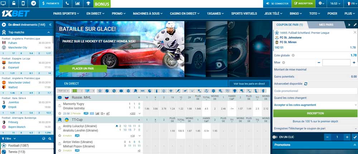The width and height of the screenshot is (358, 154).
Task: Increase the one-click amount with plus
Action: (x=347, y=137)
